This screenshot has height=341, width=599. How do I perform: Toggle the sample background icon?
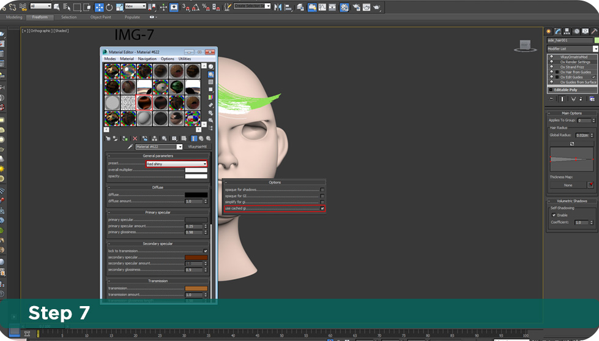(x=211, y=81)
